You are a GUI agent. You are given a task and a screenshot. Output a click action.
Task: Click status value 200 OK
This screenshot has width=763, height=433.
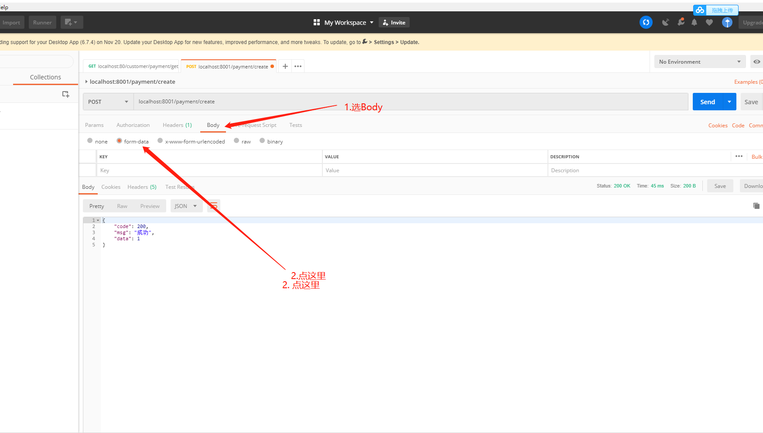pos(622,186)
